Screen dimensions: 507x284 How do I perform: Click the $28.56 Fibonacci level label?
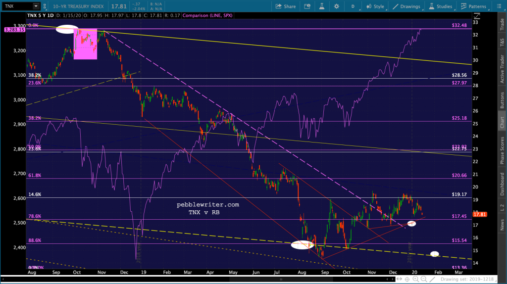(459, 75)
